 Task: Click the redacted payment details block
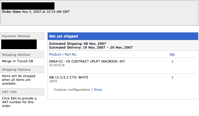[19, 44]
